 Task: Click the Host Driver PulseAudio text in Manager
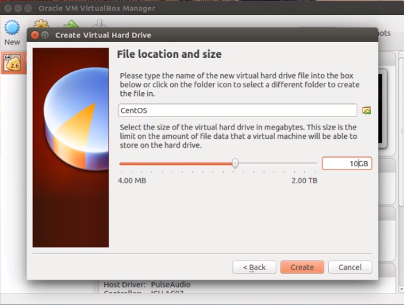(x=147, y=285)
